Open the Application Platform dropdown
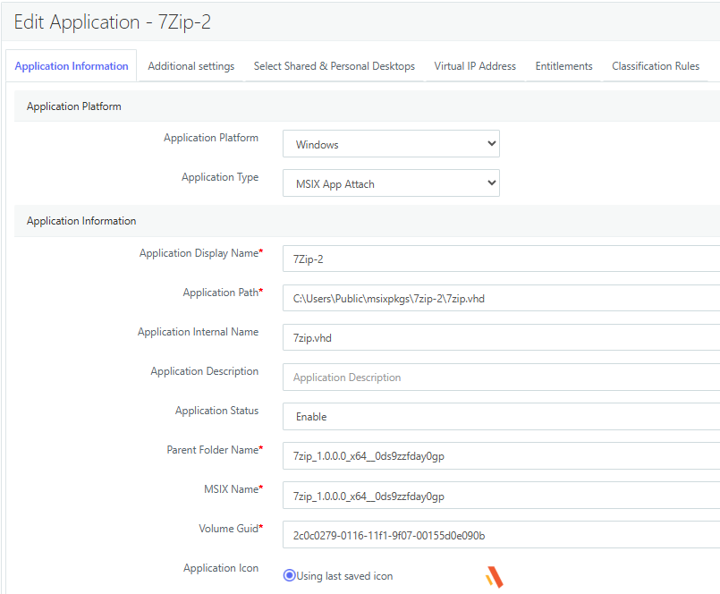The image size is (720, 594). [391, 144]
